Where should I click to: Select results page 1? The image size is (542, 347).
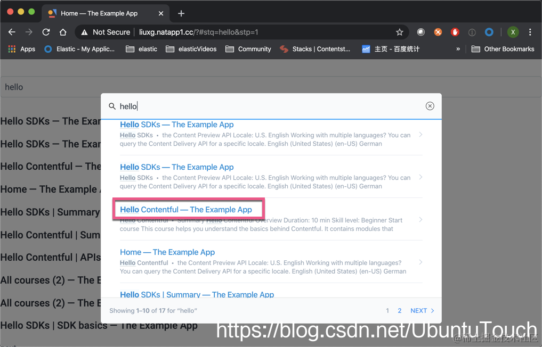pyautogui.click(x=387, y=310)
